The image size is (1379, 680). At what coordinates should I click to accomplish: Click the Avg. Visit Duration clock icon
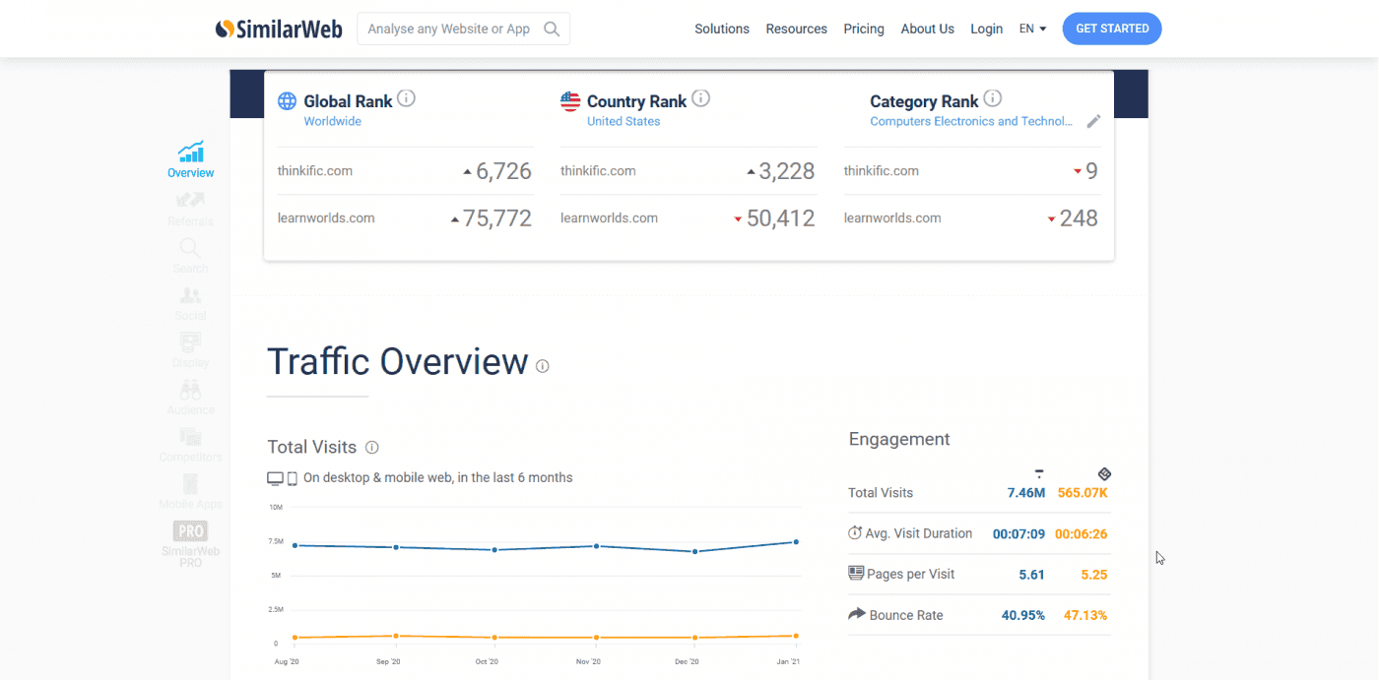(x=855, y=533)
